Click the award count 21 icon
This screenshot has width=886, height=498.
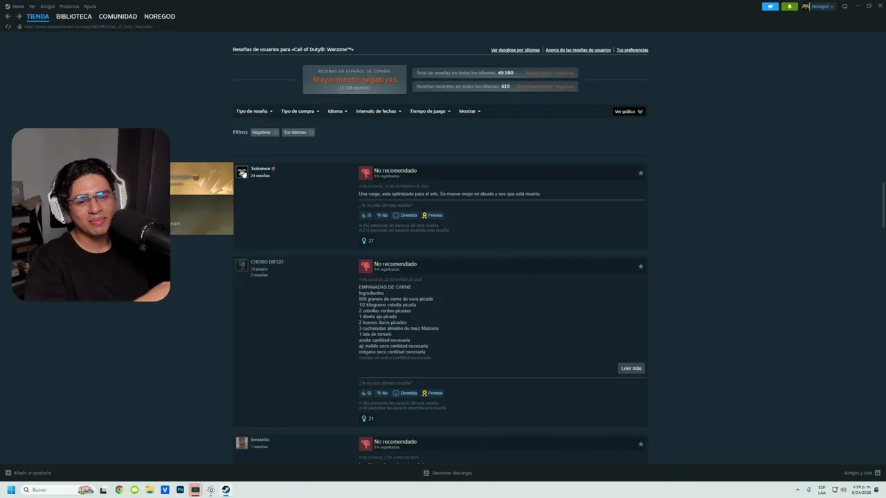368,418
